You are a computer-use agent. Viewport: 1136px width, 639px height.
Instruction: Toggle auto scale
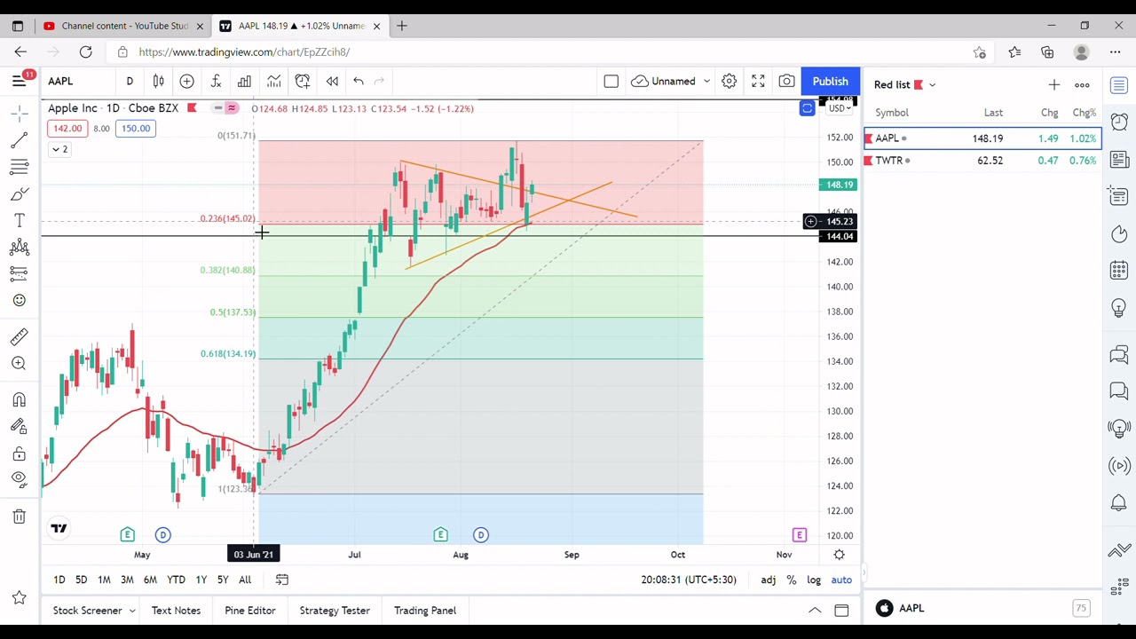(x=841, y=580)
